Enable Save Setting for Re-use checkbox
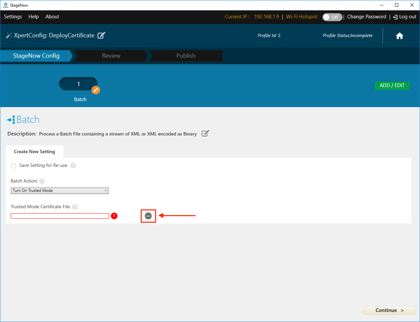The width and height of the screenshot is (420, 322). [x=14, y=166]
